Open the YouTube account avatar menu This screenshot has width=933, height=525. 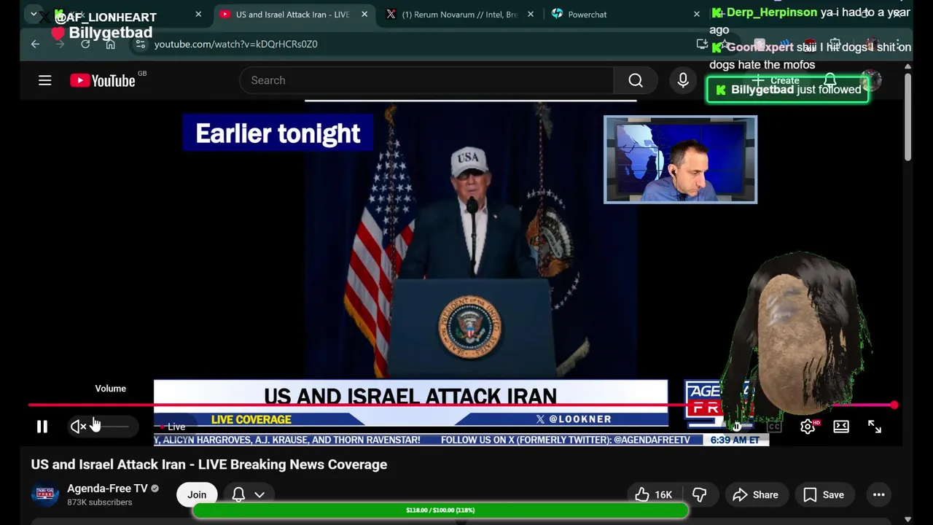(870, 80)
